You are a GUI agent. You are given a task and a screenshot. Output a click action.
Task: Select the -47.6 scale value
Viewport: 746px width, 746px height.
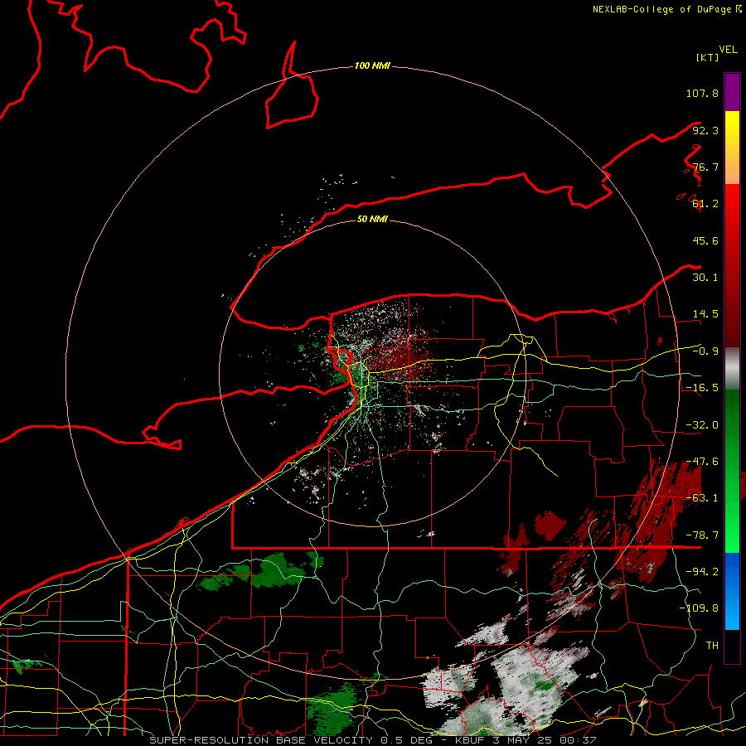click(x=702, y=462)
